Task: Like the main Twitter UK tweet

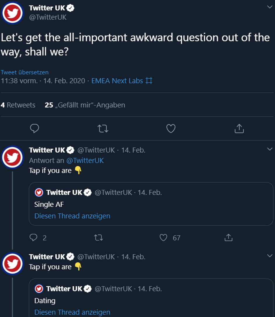Action: tap(171, 128)
